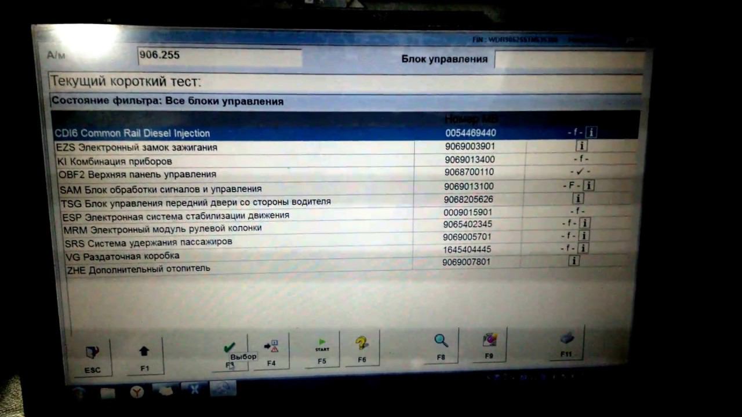Open the Yandex browser taskbar icon
The image size is (742, 417).
[x=137, y=392]
